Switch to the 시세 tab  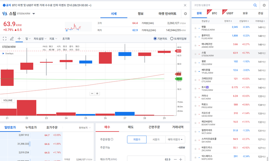click(x=114, y=14)
